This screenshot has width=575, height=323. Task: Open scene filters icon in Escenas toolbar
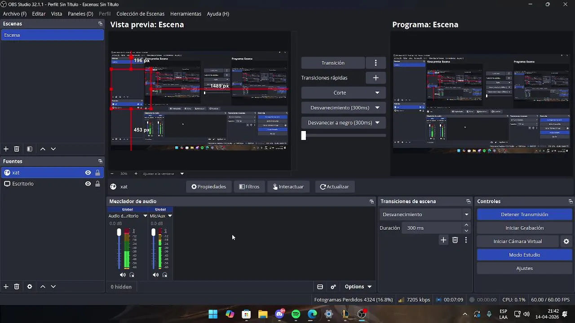(x=30, y=149)
